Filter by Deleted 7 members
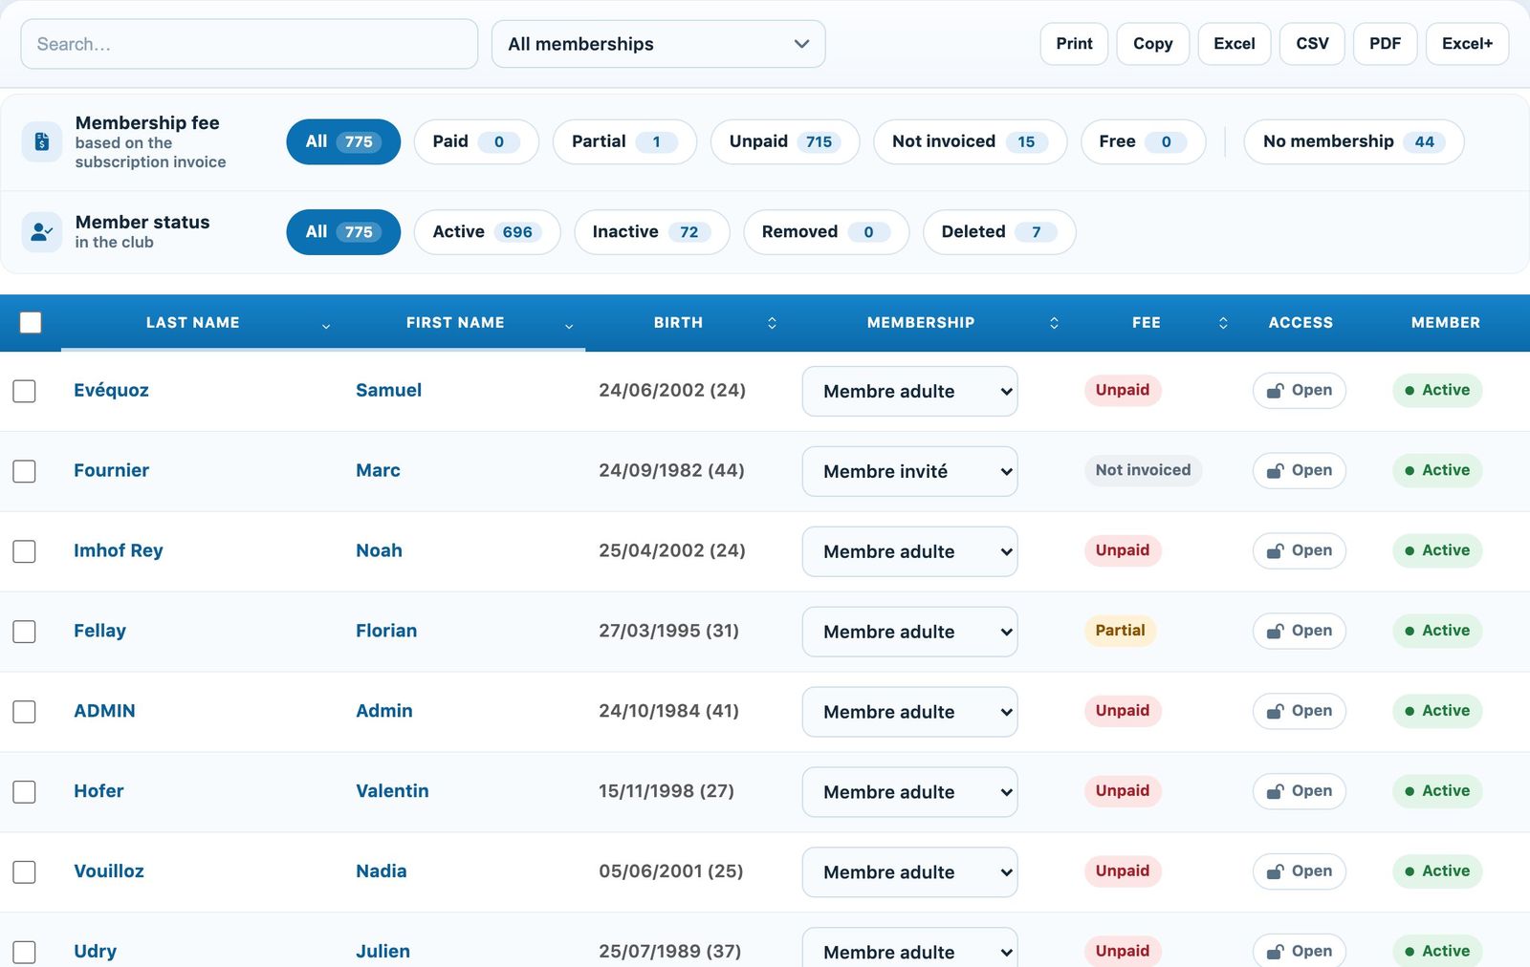This screenshot has width=1530, height=967. [x=999, y=232]
